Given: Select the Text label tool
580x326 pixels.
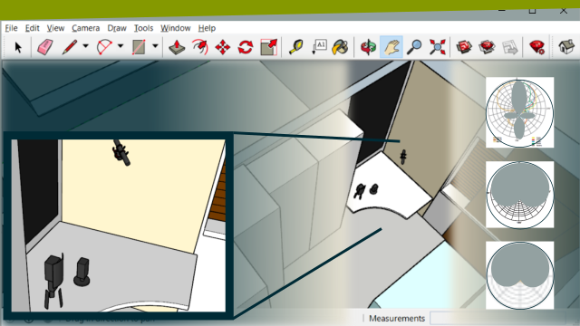Looking at the screenshot, I should pos(319,47).
